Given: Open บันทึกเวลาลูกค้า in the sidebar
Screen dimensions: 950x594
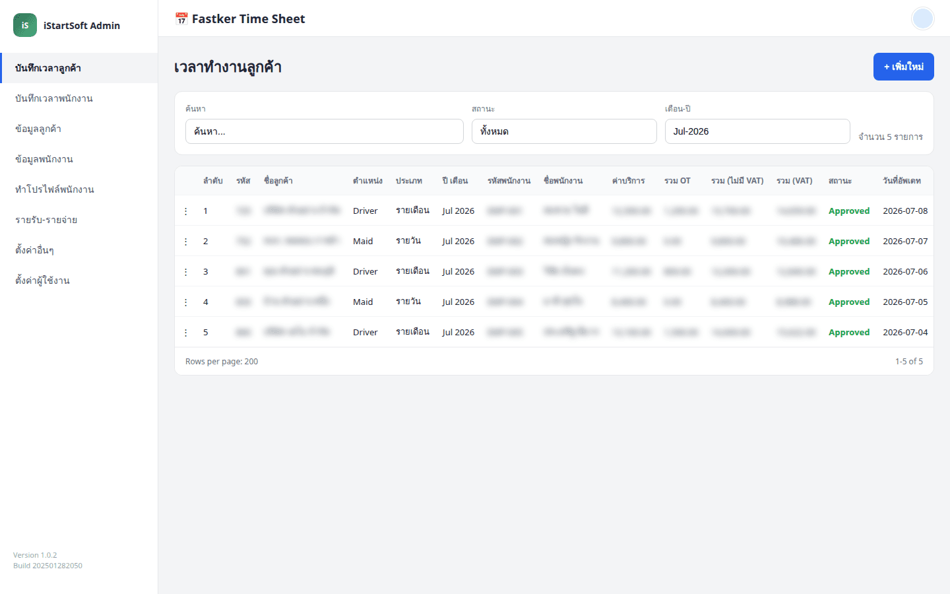Looking at the screenshot, I should [x=79, y=68].
